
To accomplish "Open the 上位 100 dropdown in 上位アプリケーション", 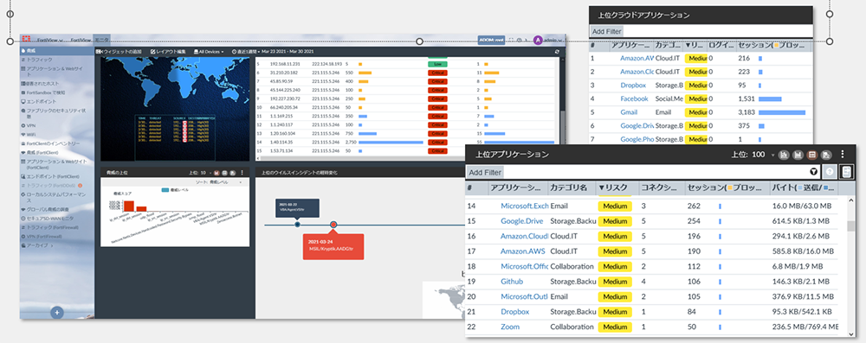I will click(x=753, y=155).
